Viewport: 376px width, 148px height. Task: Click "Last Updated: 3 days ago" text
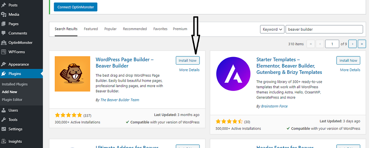point(340,121)
